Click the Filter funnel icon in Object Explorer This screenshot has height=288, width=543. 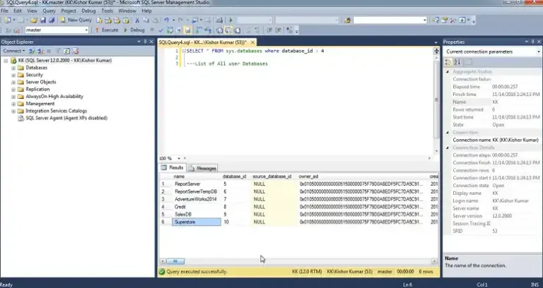58,51
